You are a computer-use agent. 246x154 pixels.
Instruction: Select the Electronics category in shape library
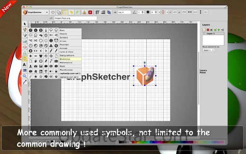tap(70, 59)
